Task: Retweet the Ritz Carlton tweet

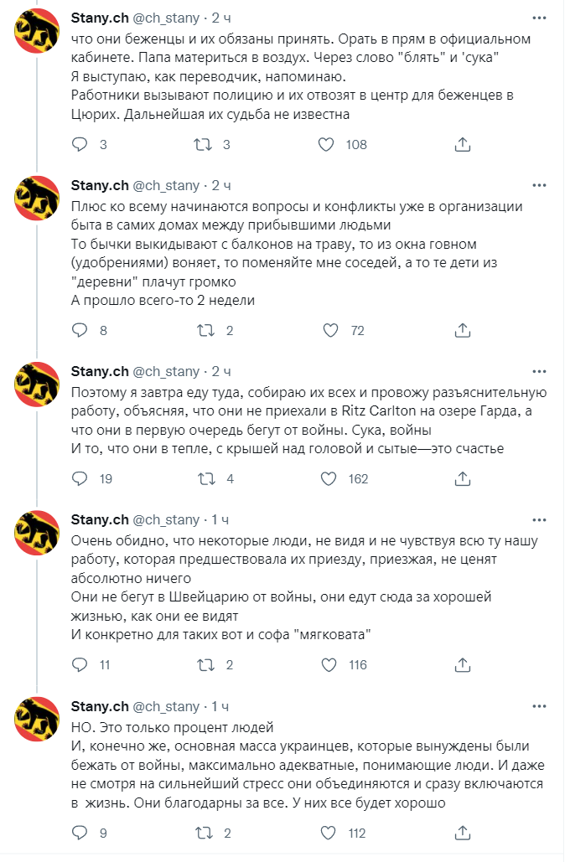Action: (203, 478)
